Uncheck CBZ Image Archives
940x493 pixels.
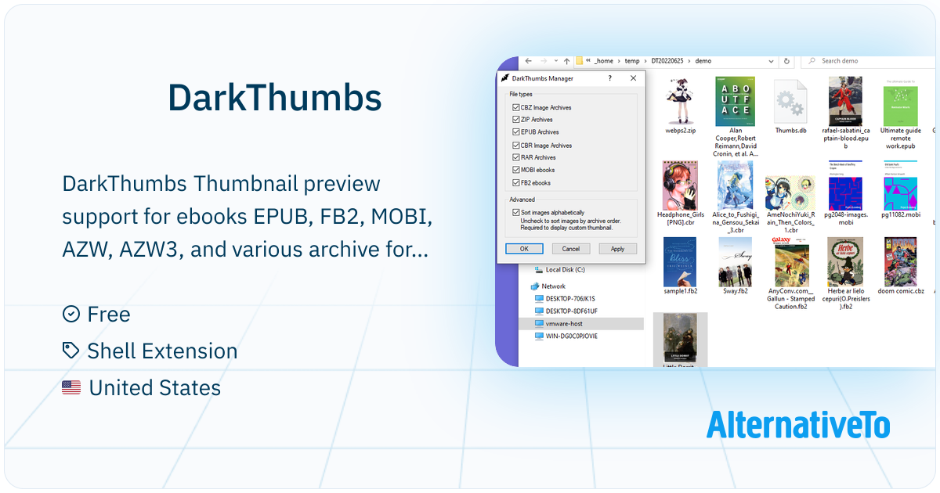(515, 107)
